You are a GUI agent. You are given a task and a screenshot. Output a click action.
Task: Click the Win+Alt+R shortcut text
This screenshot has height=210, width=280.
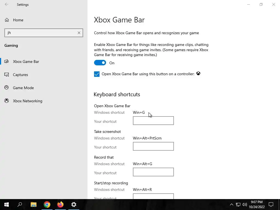[x=142, y=190]
